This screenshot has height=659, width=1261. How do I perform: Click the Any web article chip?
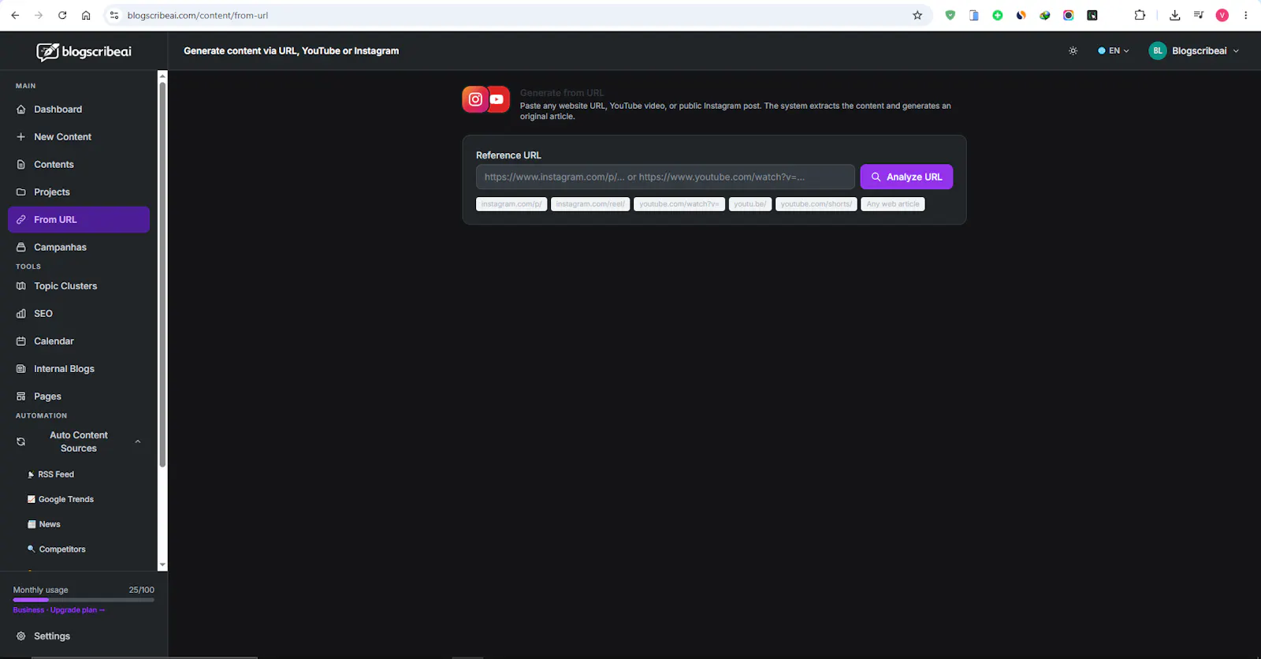tap(893, 204)
